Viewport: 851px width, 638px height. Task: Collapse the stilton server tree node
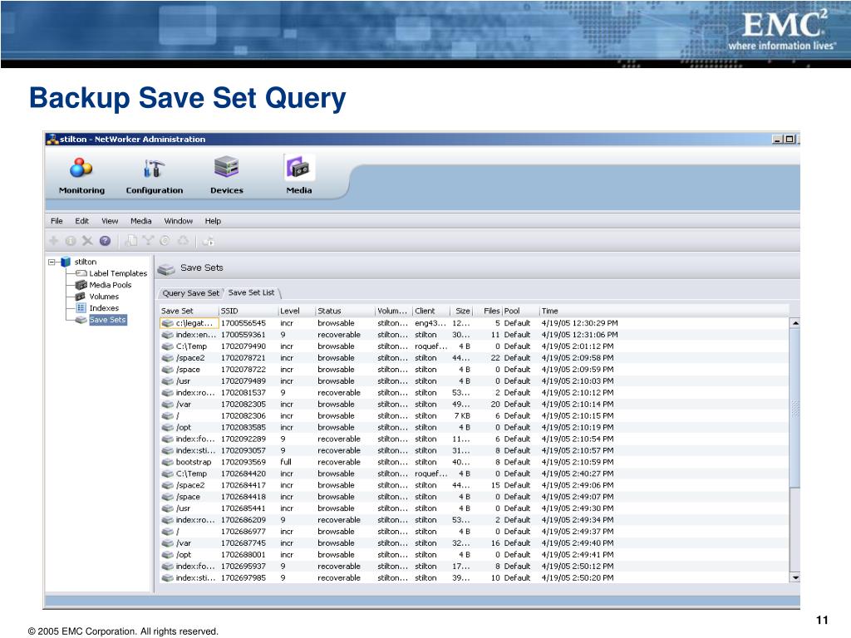52,262
